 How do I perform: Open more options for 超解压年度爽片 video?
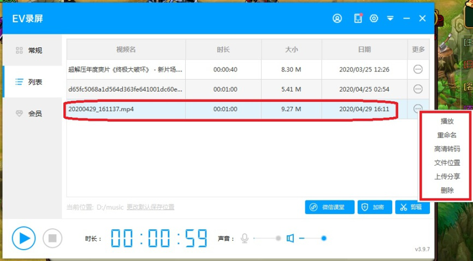click(418, 70)
